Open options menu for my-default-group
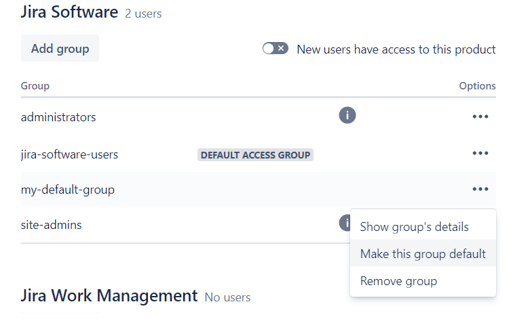The height and width of the screenshot is (319, 509). point(480,189)
